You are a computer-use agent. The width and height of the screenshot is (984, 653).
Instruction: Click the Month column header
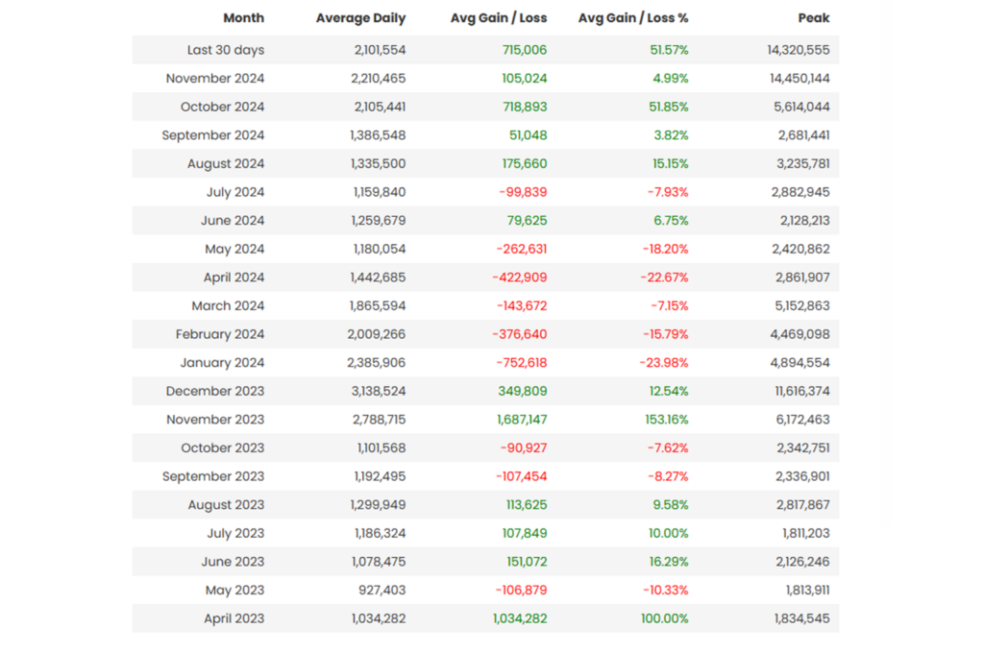[x=243, y=18]
